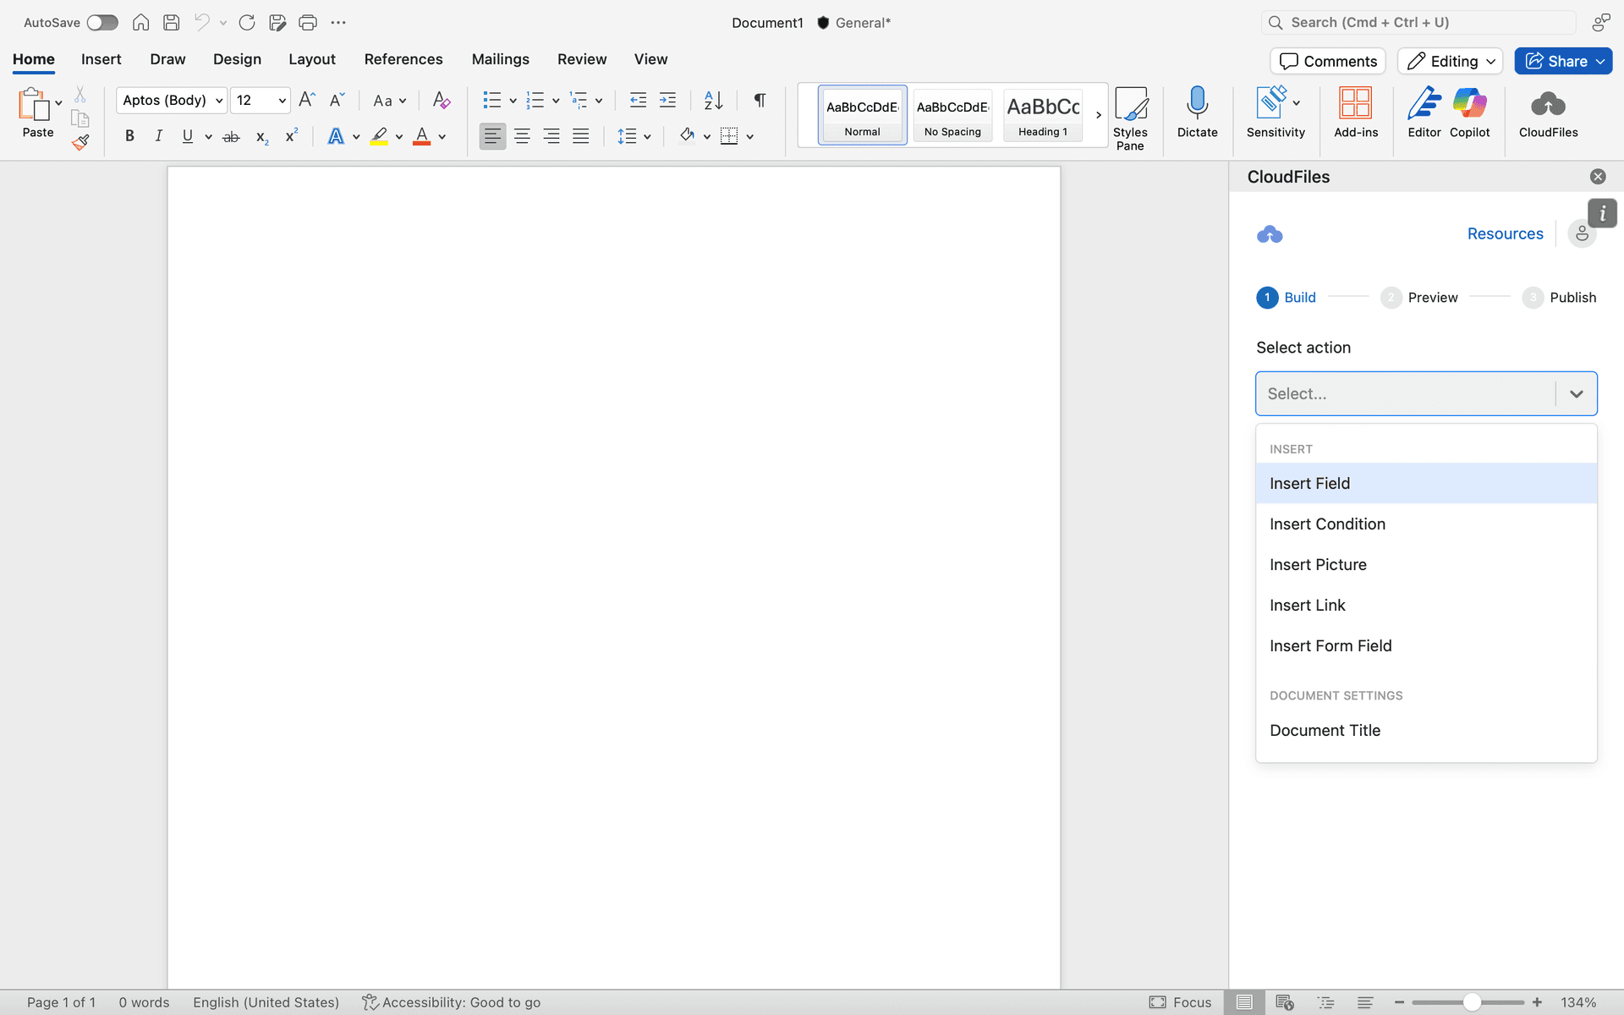The height and width of the screenshot is (1015, 1624).
Task: Choose Insert Condition from the list
Action: coord(1327,524)
